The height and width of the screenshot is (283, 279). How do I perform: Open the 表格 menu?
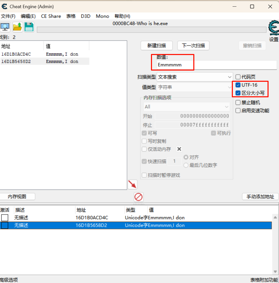click(71, 16)
